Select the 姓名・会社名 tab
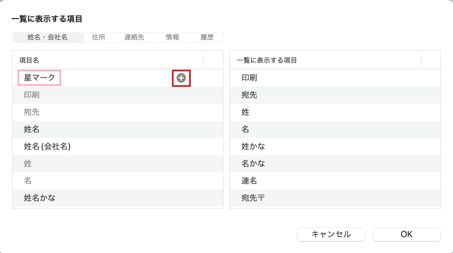The width and height of the screenshot is (453, 253). [48, 37]
